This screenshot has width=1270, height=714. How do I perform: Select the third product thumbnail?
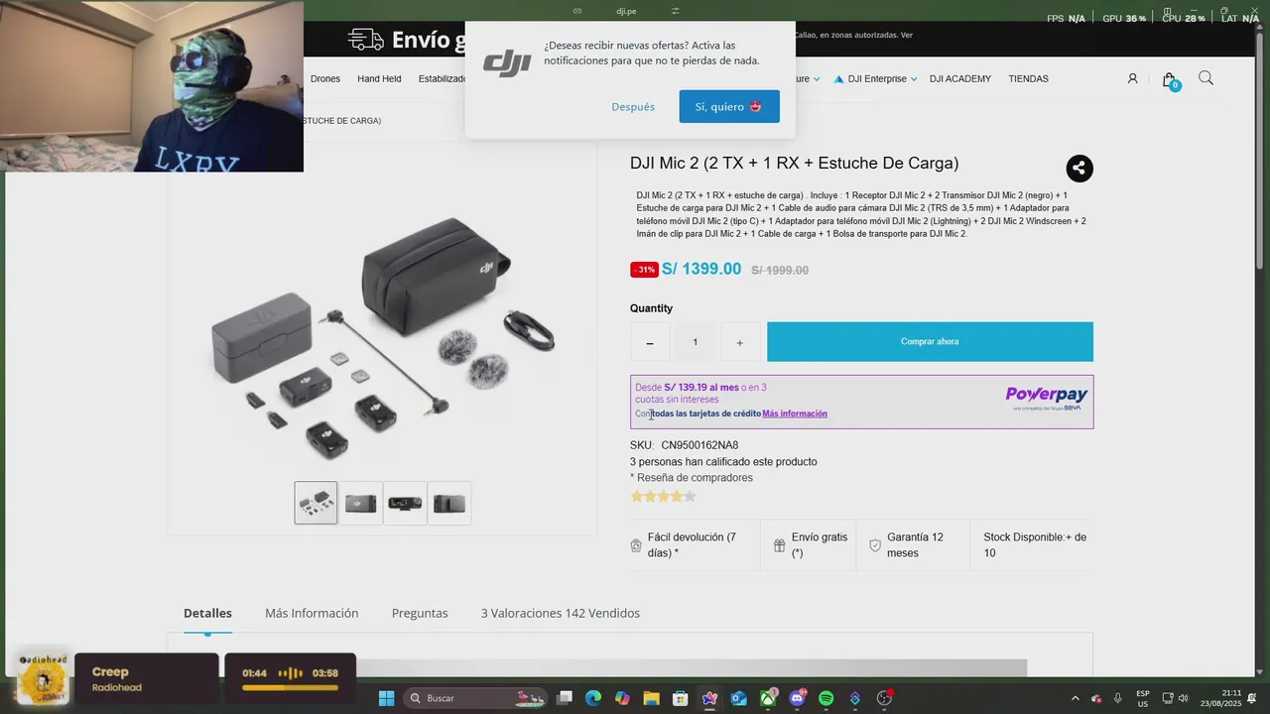[x=405, y=503]
